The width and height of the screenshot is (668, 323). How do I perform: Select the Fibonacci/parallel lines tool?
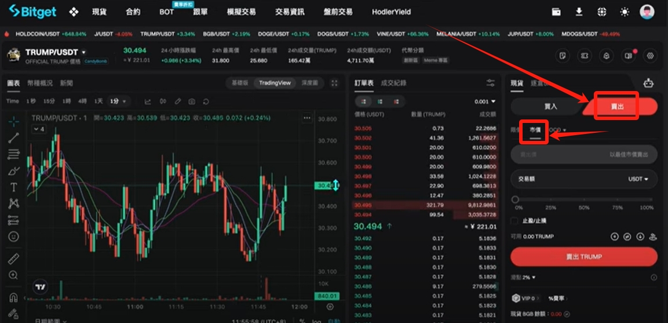[x=14, y=154]
